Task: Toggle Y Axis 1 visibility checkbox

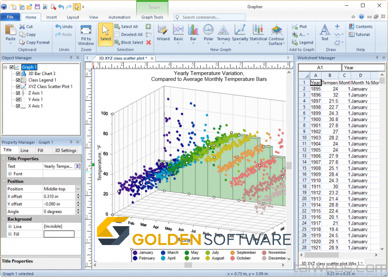Action: tap(18, 100)
